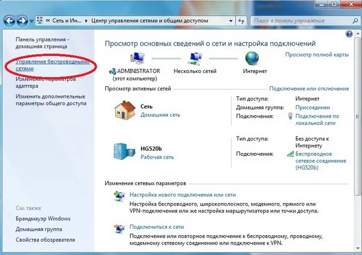Screen dimensions: 362x255
Task: Open «Свойства обозревателя» link
Action: click(46, 240)
